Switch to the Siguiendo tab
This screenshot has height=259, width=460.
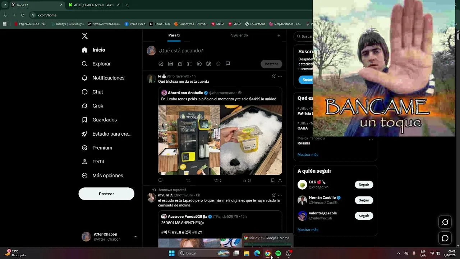pyautogui.click(x=239, y=35)
